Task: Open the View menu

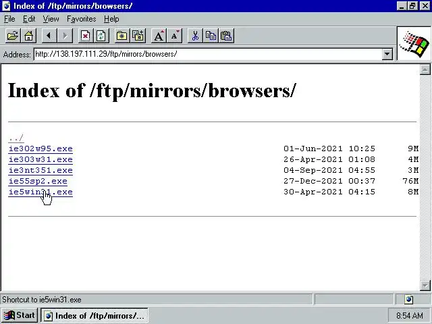Action: pos(51,19)
